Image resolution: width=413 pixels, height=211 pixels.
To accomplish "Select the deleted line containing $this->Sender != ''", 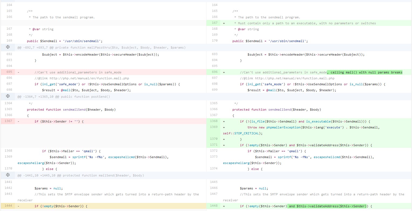I will [x=59, y=121].
